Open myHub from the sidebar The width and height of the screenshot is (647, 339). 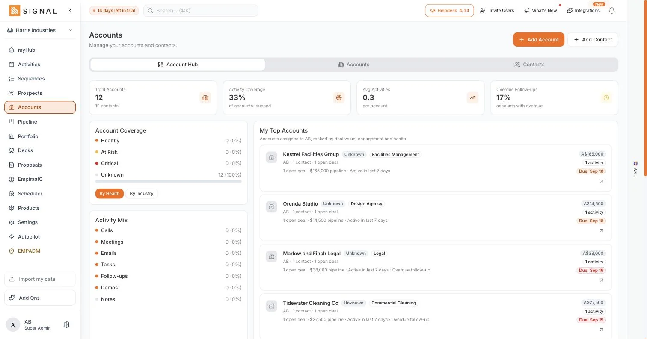pyautogui.click(x=40, y=50)
